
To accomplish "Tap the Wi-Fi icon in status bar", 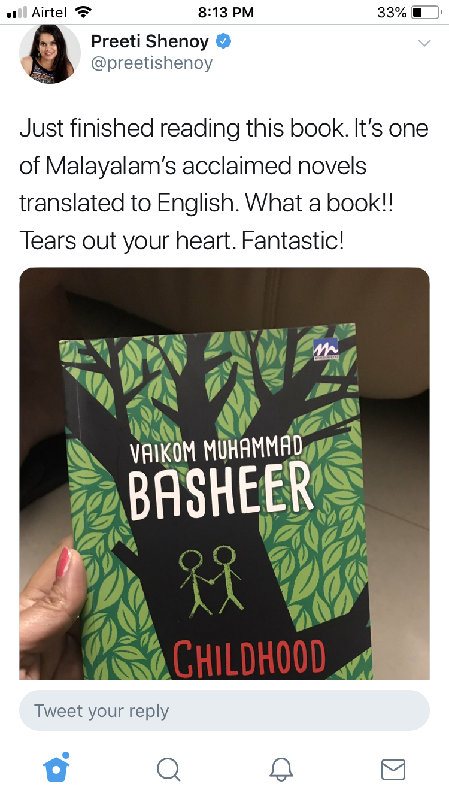I will (x=82, y=11).
